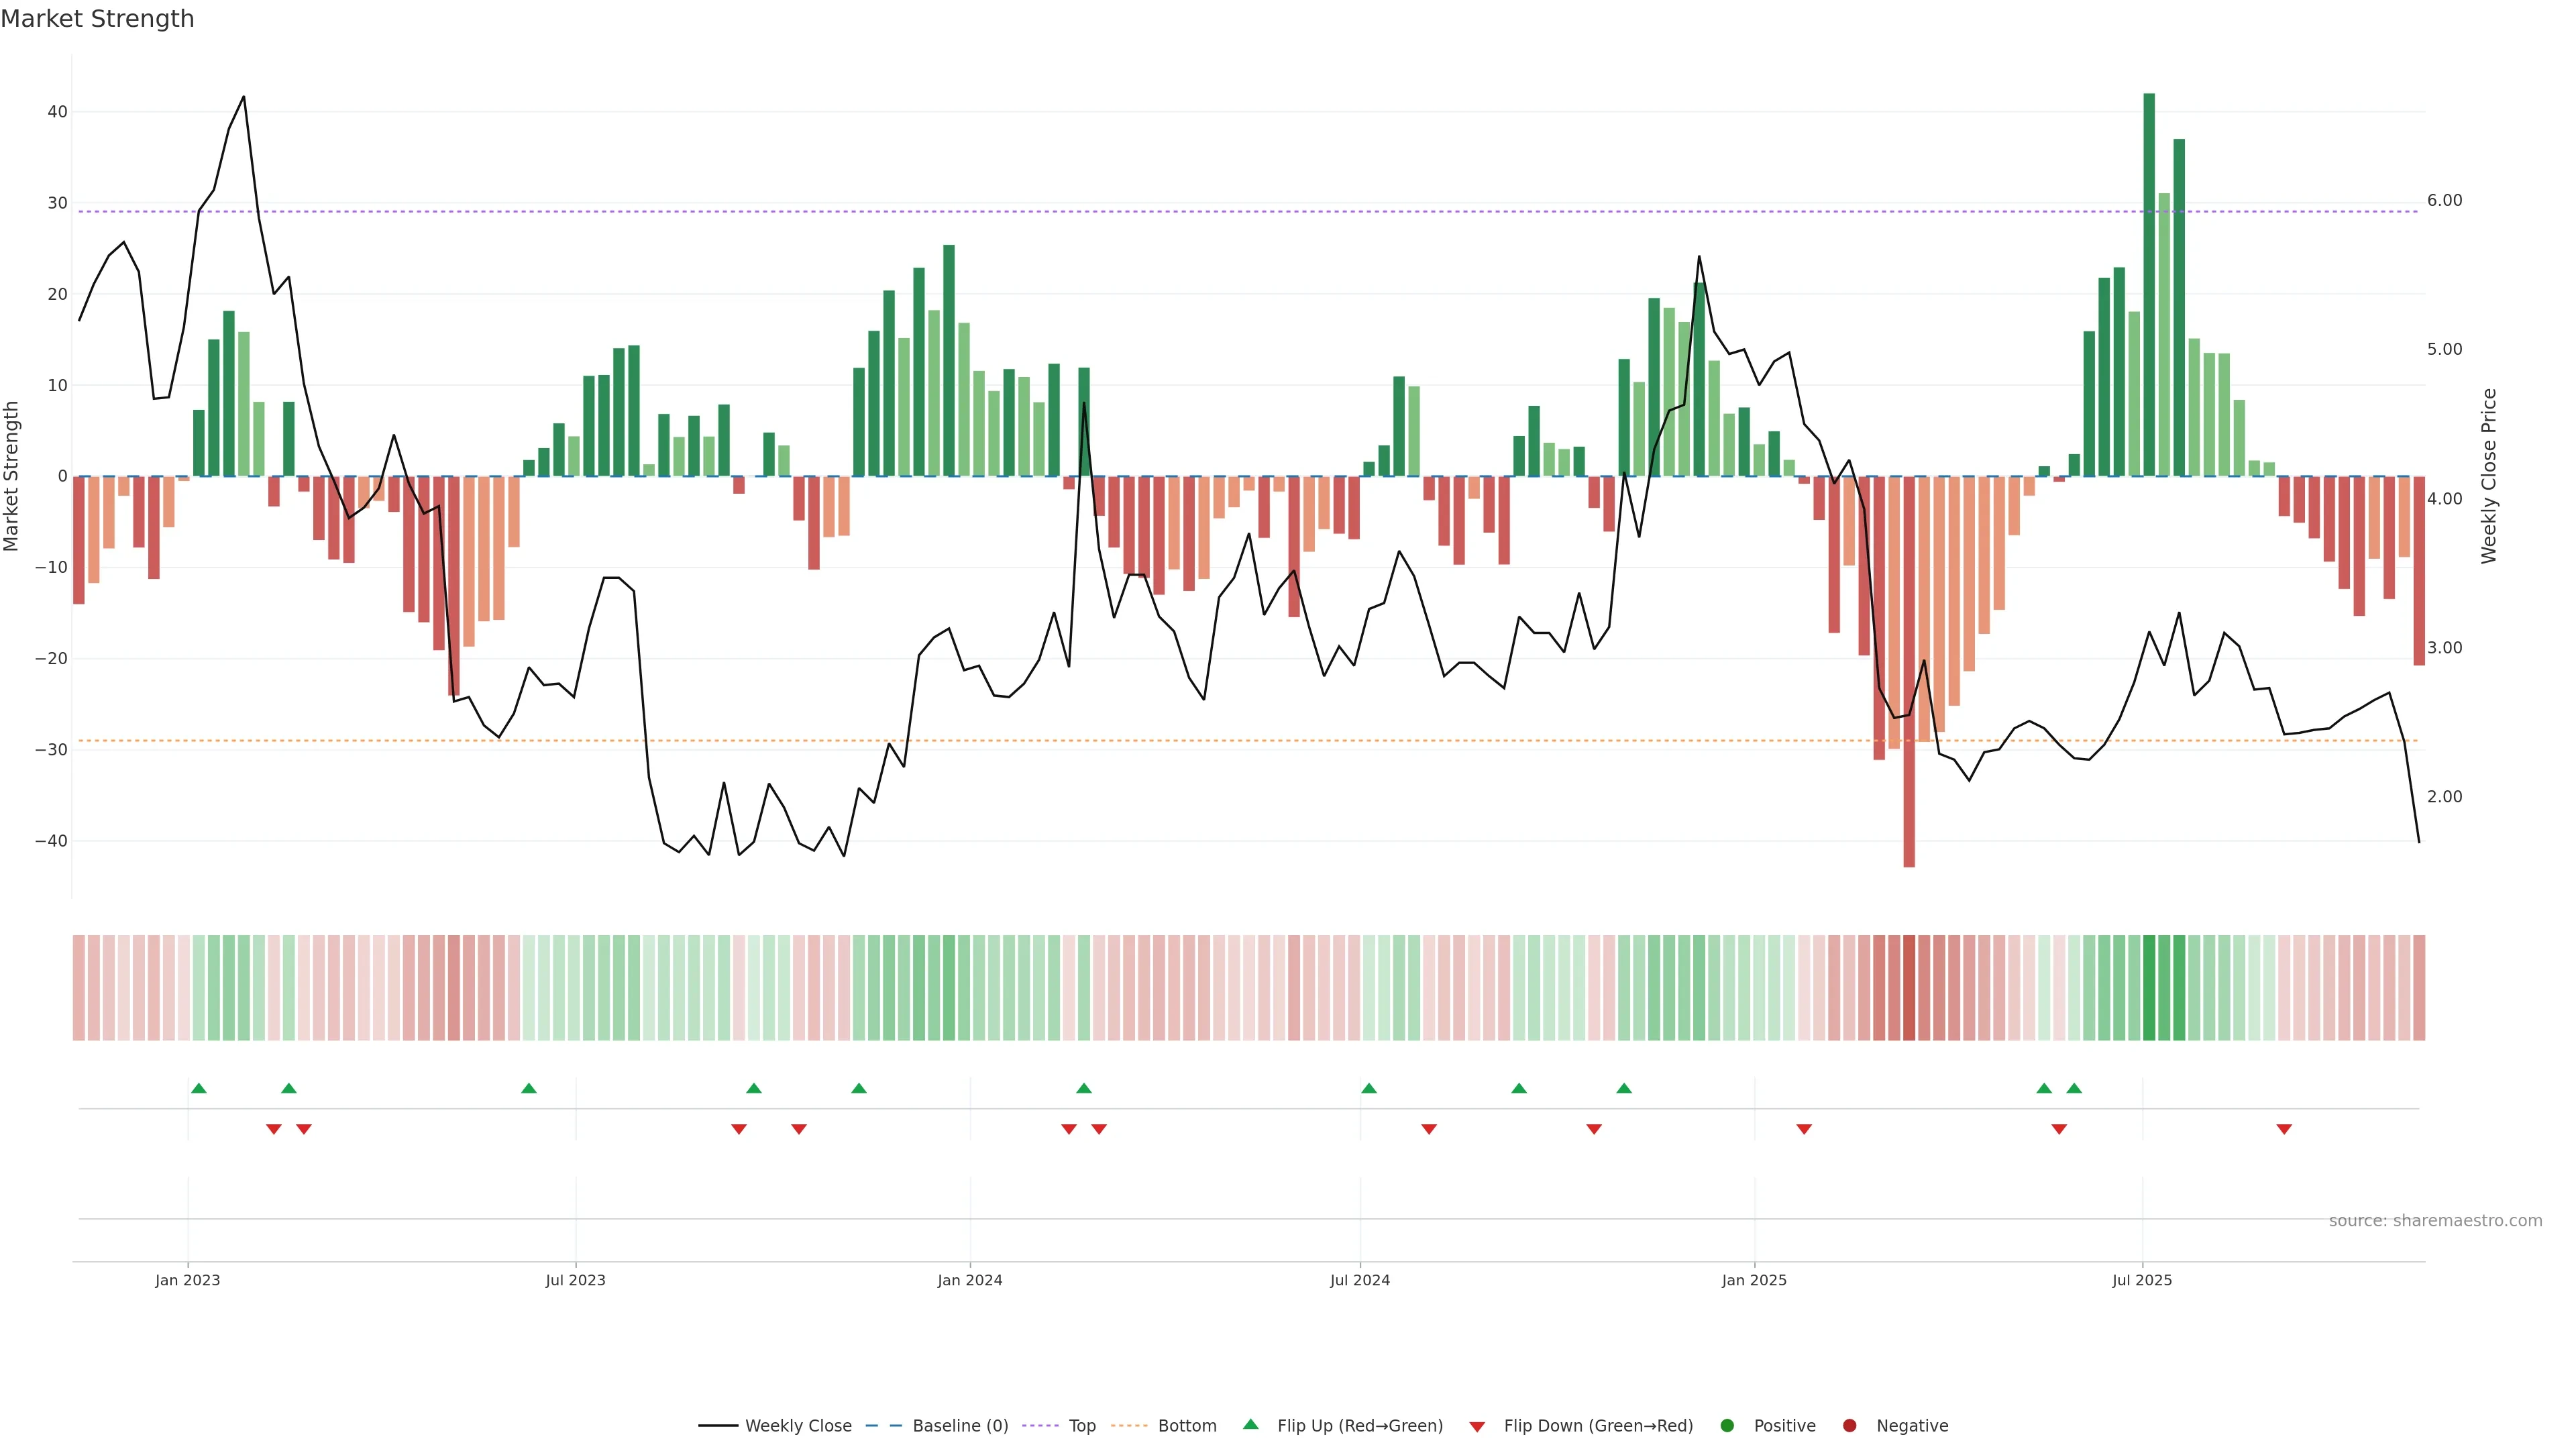The height and width of the screenshot is (1449, 2576).
Task: Click the first green flip-up triangle marker
Action: click(x=198, y=1088)
